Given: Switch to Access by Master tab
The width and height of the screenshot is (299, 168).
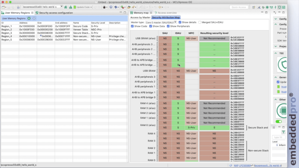Looking at the screenshot, I should point(140,17).
